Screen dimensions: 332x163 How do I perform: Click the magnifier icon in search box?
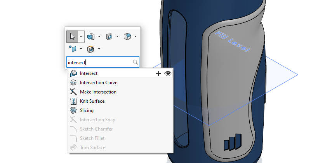click(x=135, y=62)
